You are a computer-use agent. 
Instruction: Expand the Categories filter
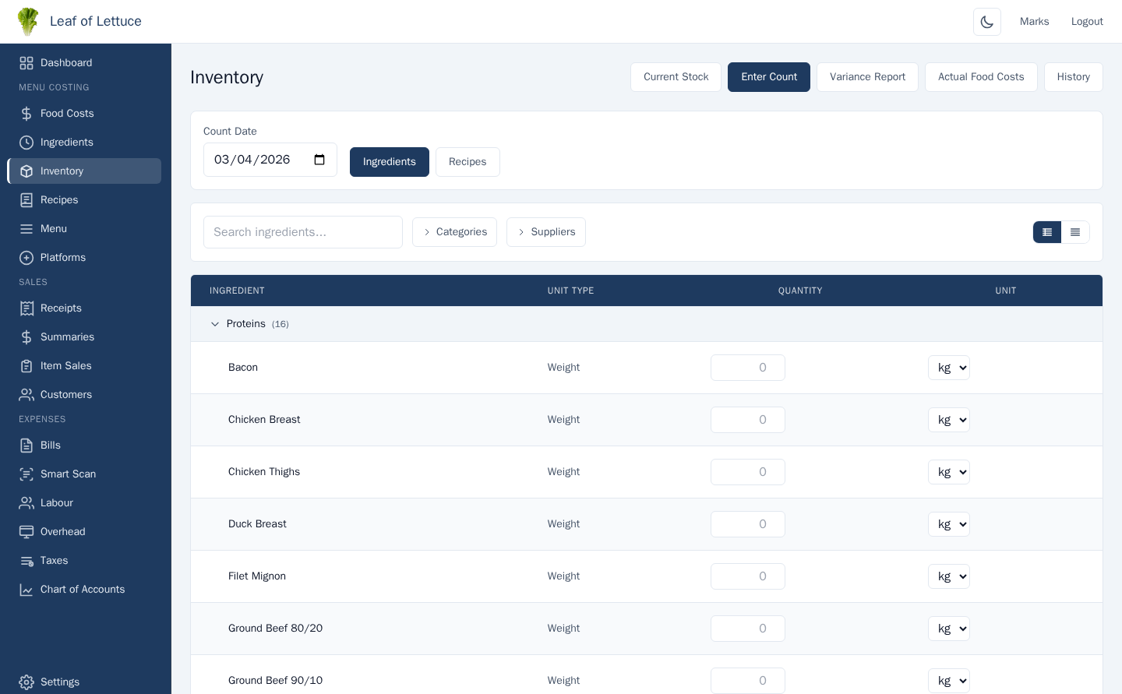pos(454,232)
